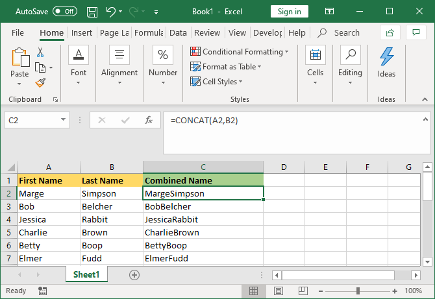435x299 pixels.
Task: Add a new sheet with plus icon
Action: pos(134,275)
